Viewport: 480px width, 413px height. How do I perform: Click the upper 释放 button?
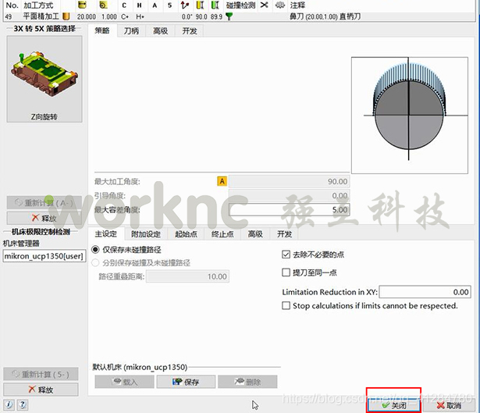(x=44, y=218)
